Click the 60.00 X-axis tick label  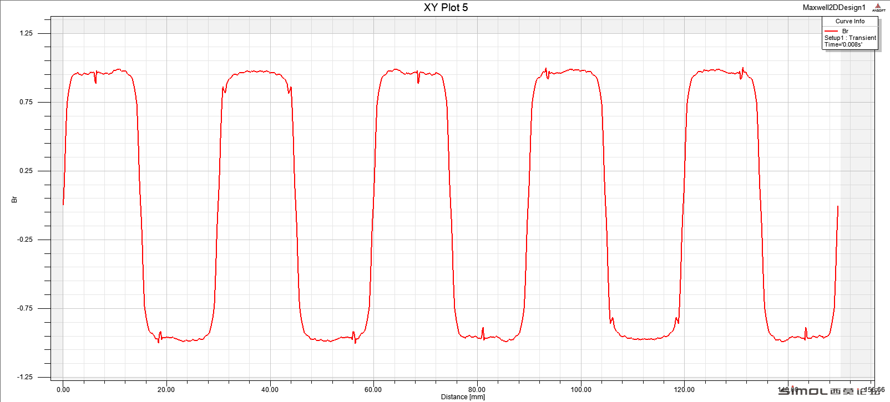click(x=373, y=389)
